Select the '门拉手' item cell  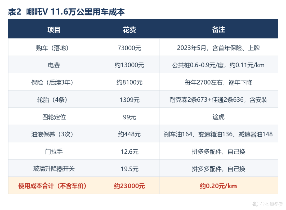[x=54, y=151]
